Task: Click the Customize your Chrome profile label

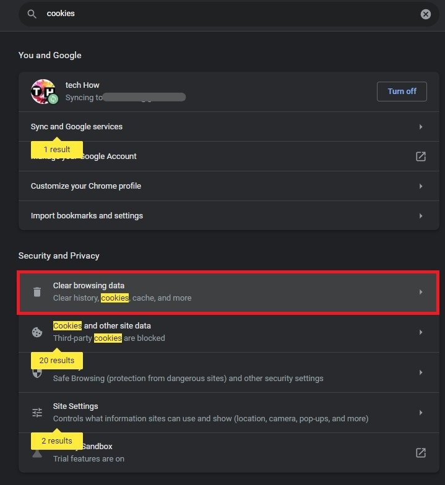Action: coord(86,186)
